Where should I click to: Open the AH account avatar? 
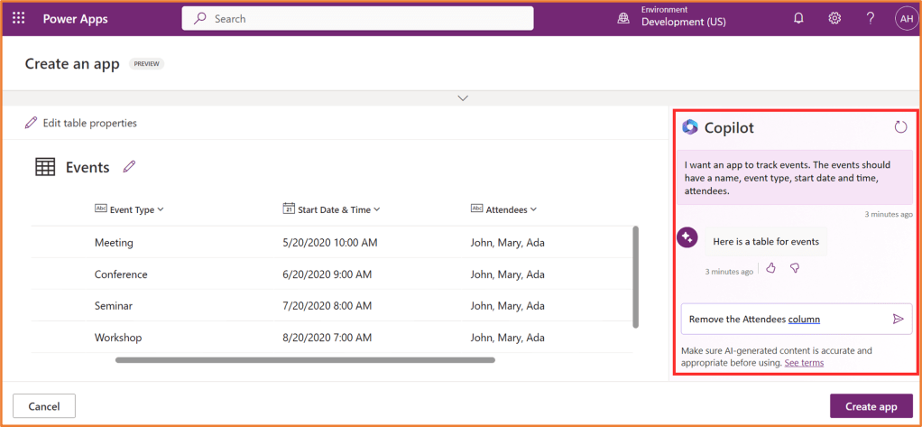(905, 18)
